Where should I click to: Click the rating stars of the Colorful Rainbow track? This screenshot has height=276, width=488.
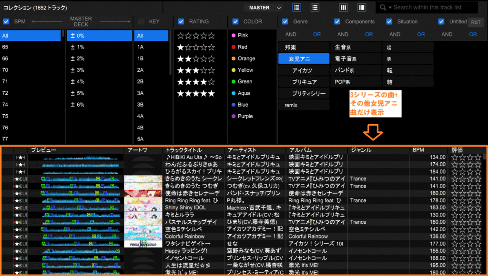tap(467, 237)
